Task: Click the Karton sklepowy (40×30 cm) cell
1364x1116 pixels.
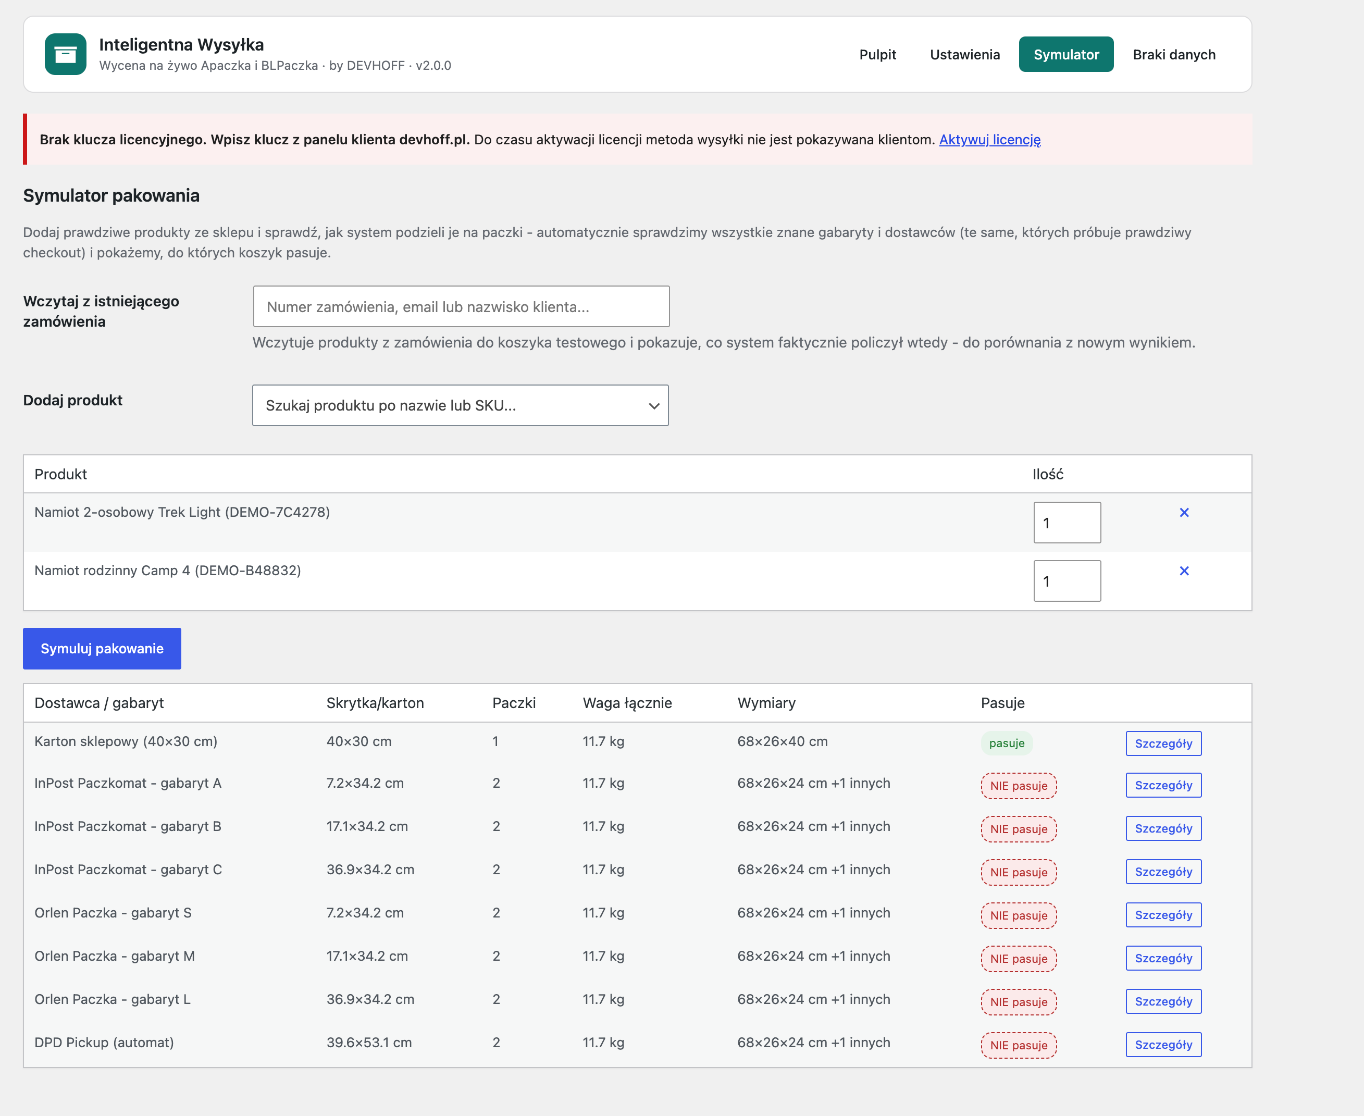Action: 126,741
